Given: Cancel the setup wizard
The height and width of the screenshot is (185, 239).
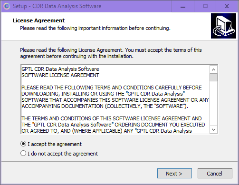Looking at the screenshot, I should click(x=215, y=174).
